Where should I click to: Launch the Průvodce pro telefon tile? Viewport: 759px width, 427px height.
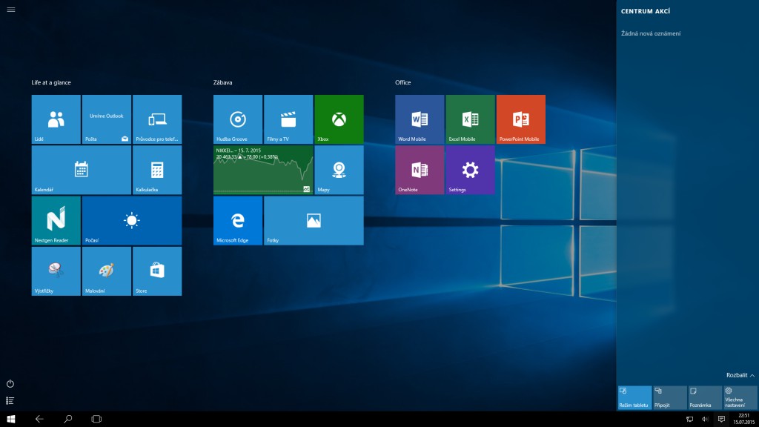[x=157, y=119]
